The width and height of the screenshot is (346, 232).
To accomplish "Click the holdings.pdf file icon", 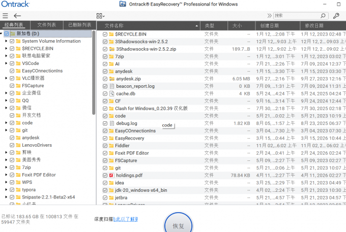I will pos(111,176).
